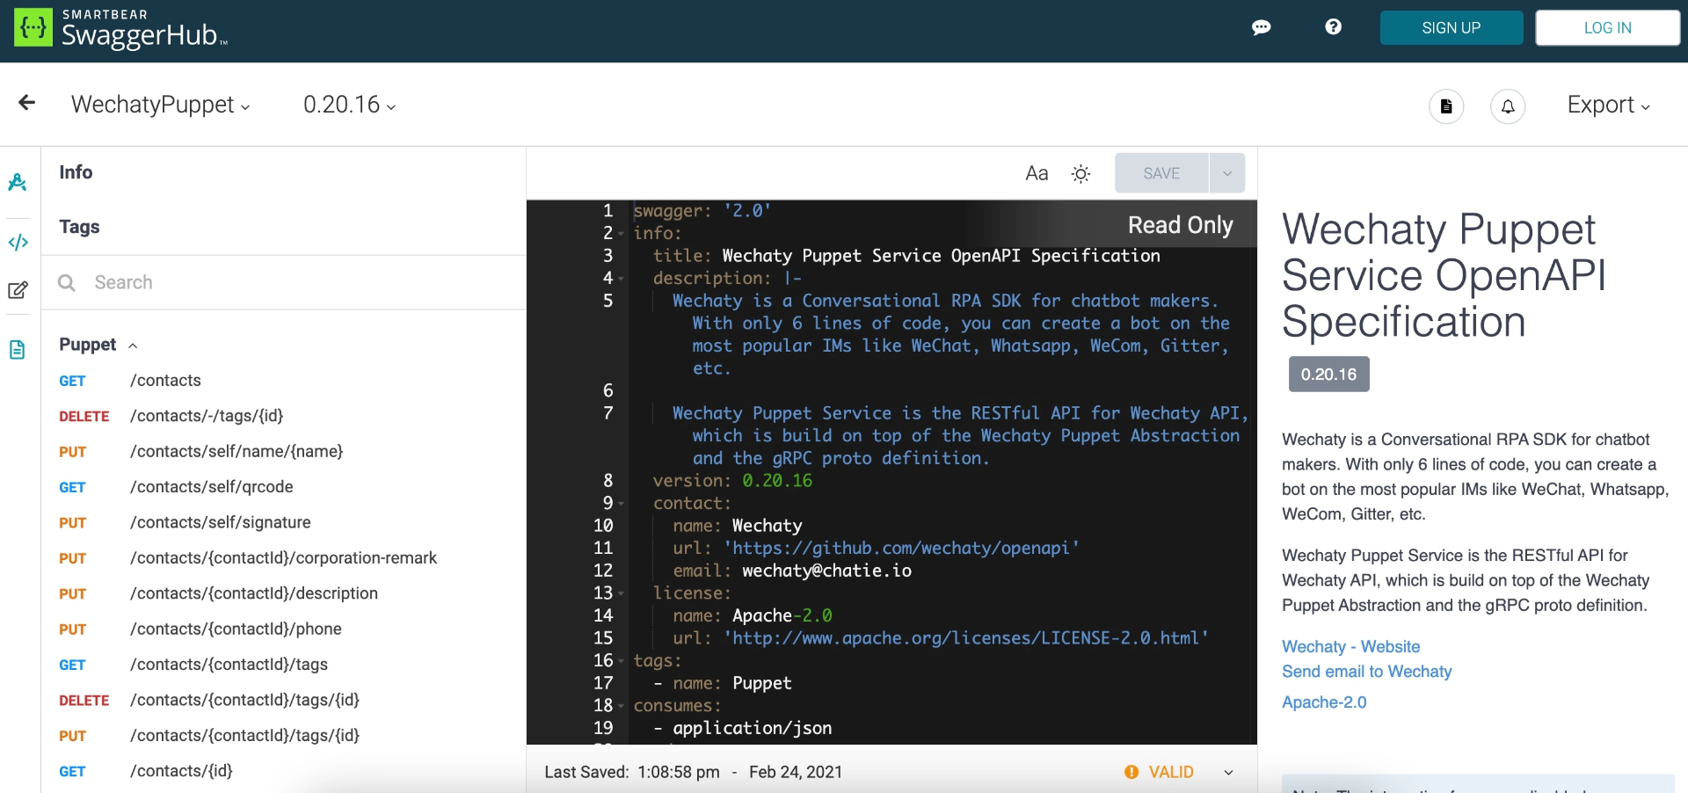Open the documentation page icon in sidebar
This screenshot has width=1688, height=793.
[18, 349]
